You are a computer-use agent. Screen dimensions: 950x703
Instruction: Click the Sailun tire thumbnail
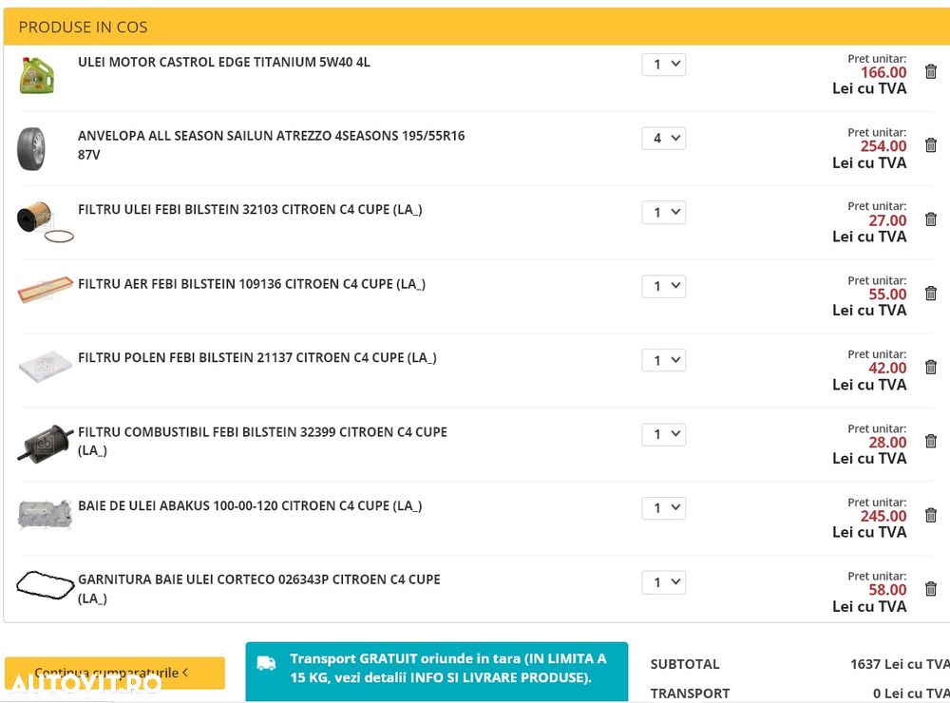coord(31,148)
